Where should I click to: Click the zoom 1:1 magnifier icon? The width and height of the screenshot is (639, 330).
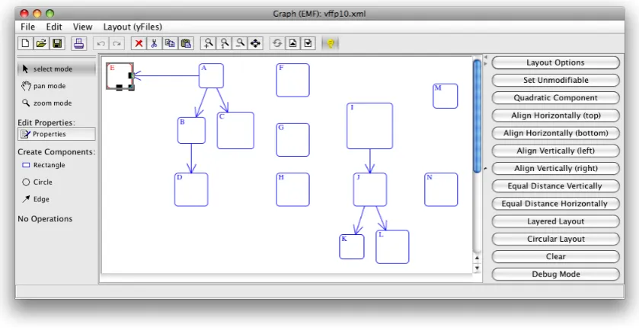(224, 43)
